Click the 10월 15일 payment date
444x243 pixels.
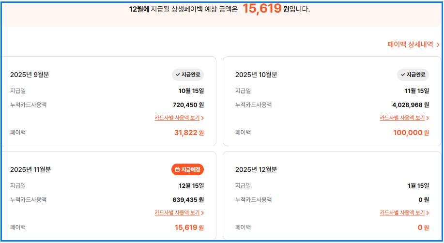191,91
